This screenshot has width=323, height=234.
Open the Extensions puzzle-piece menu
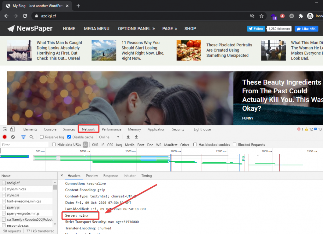[301, 16]
